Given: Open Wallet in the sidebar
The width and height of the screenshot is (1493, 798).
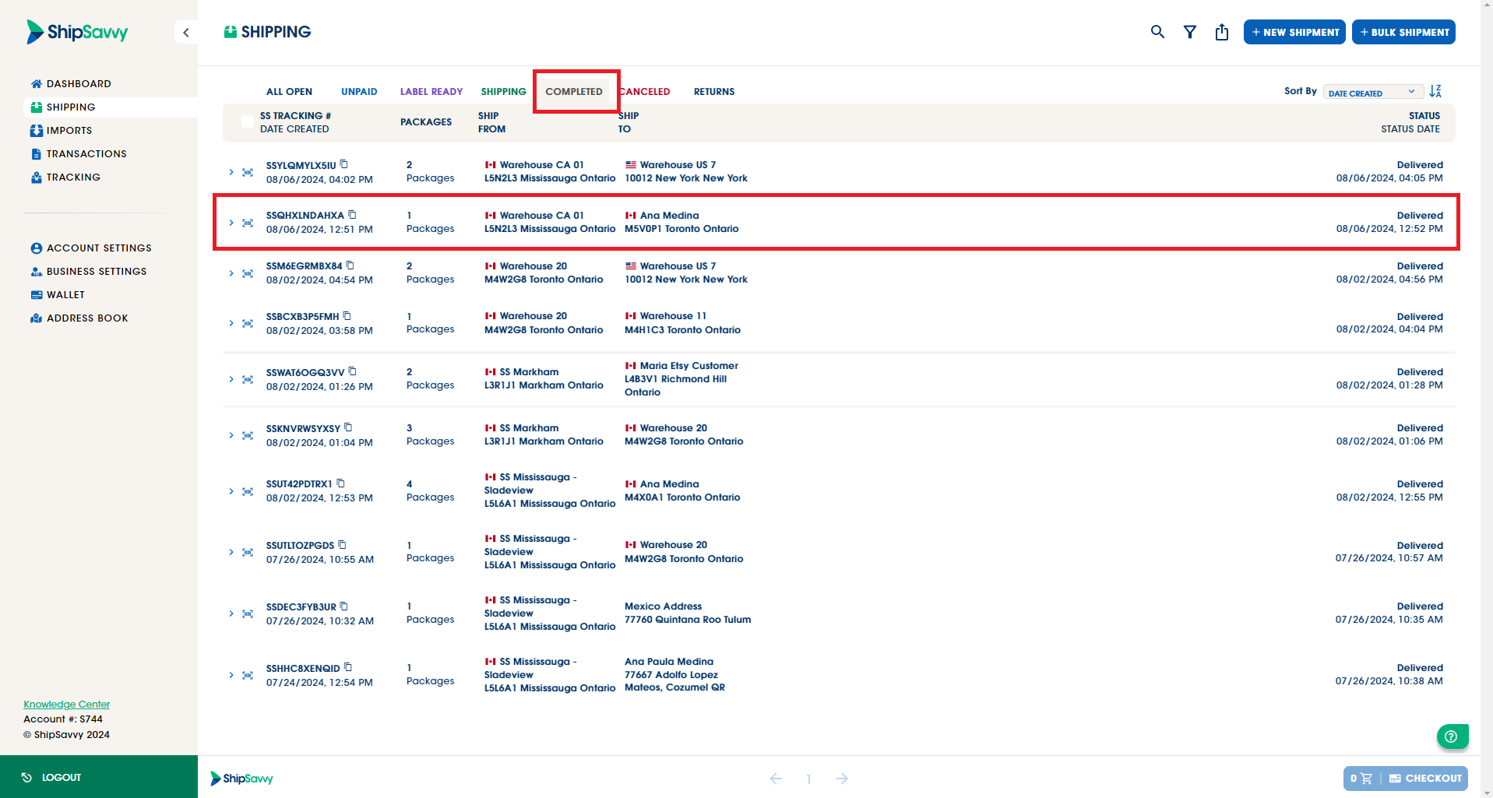Looking at the screenshot, I should tap(58, 295).
